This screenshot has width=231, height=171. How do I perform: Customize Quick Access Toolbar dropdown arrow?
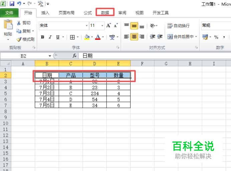[x=48, y=4]
